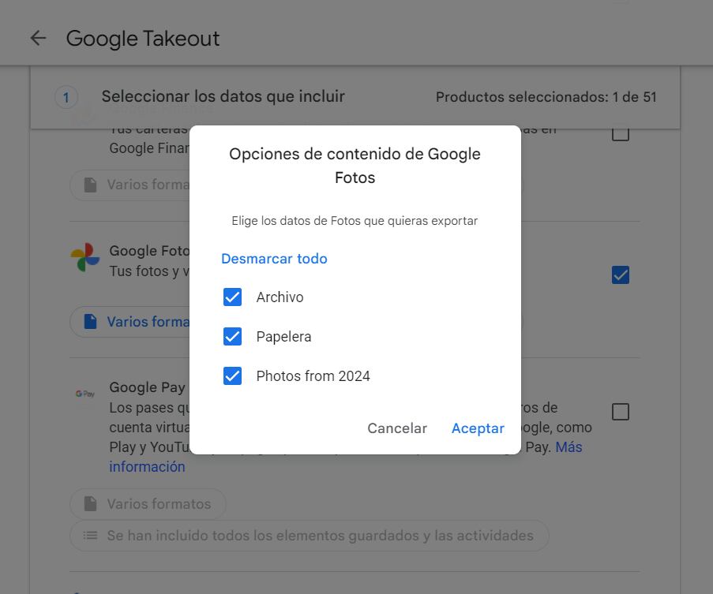Select the Desmarcar todo link
The width and height of the screenshot is (713, 594).
pos(274,258)
